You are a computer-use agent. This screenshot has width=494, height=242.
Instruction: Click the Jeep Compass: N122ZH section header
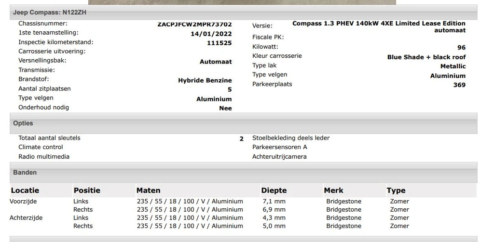point(243,13)
